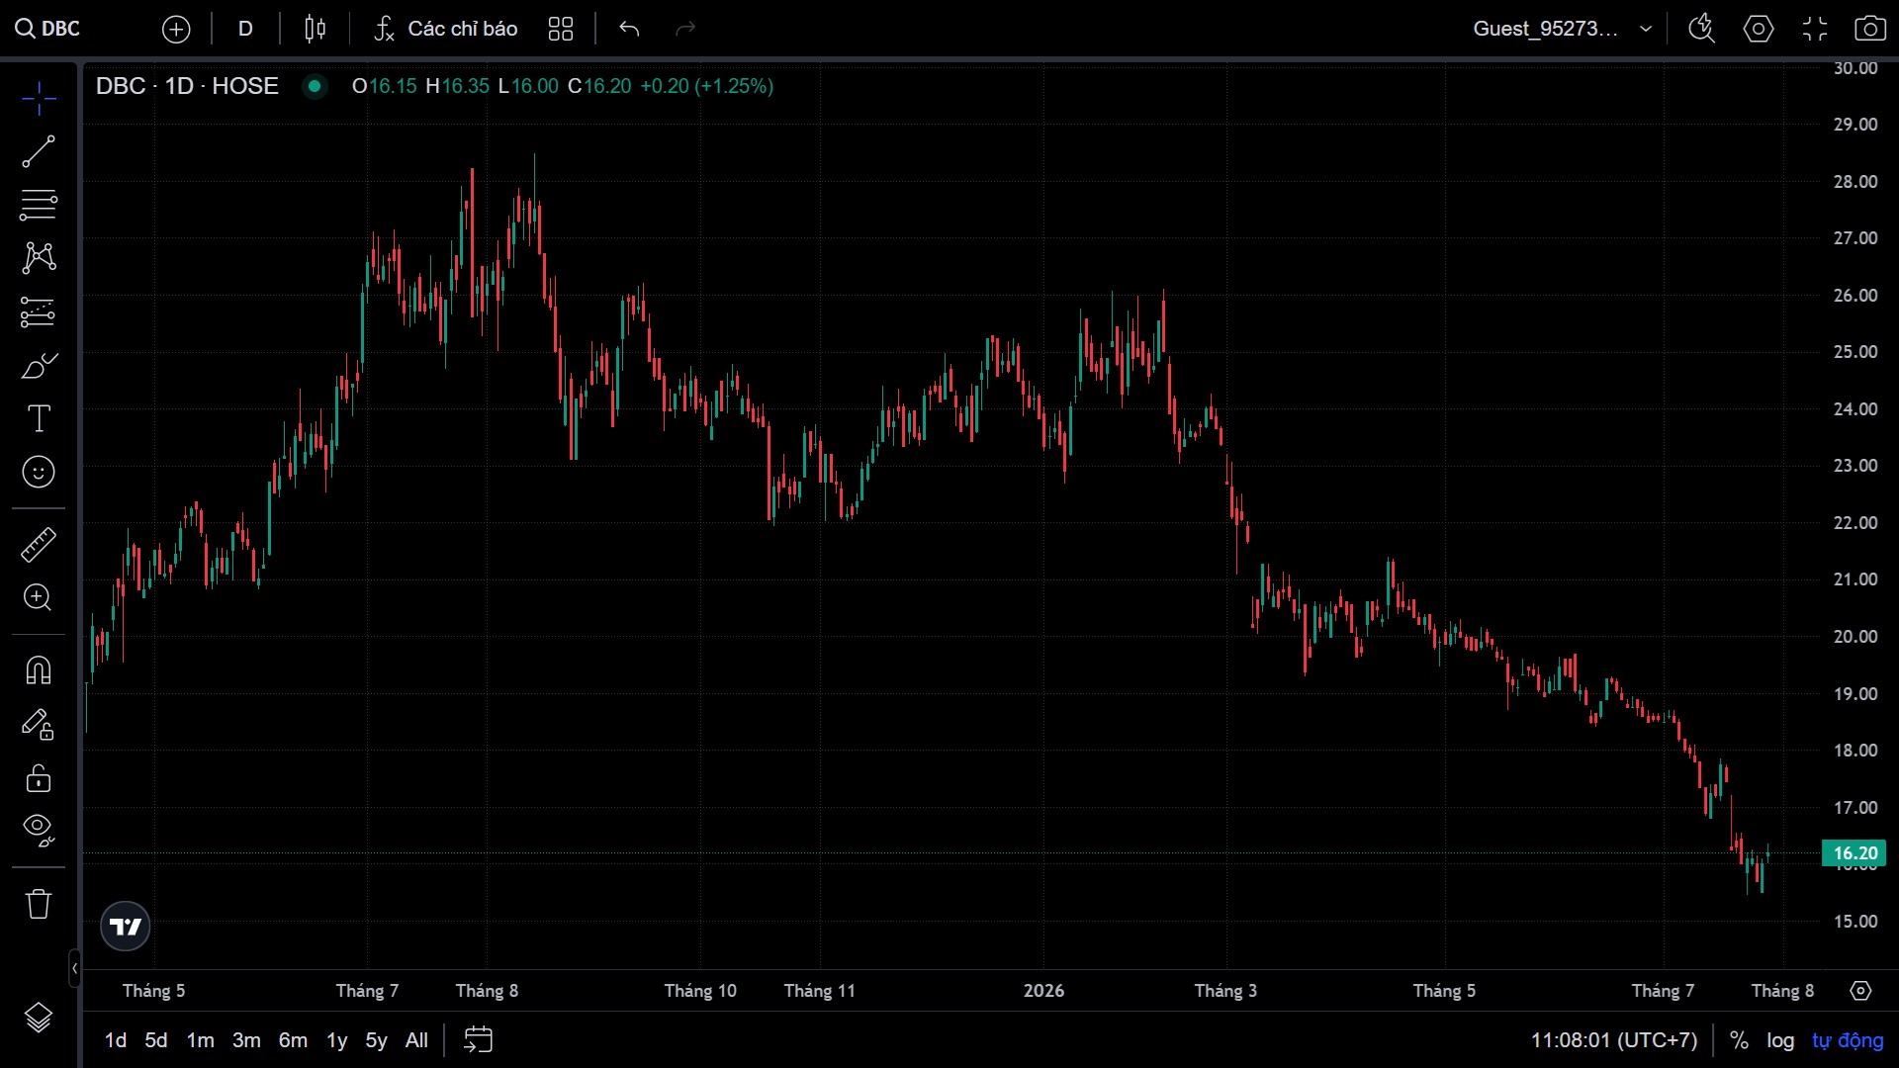Click the 16.20 current price label

[1854, 853]
